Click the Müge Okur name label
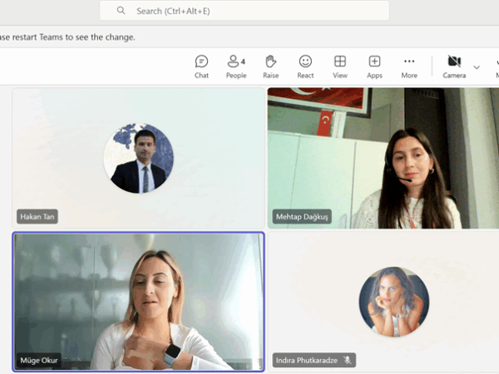This screenshot has height=374, width=499. point(40,361)
